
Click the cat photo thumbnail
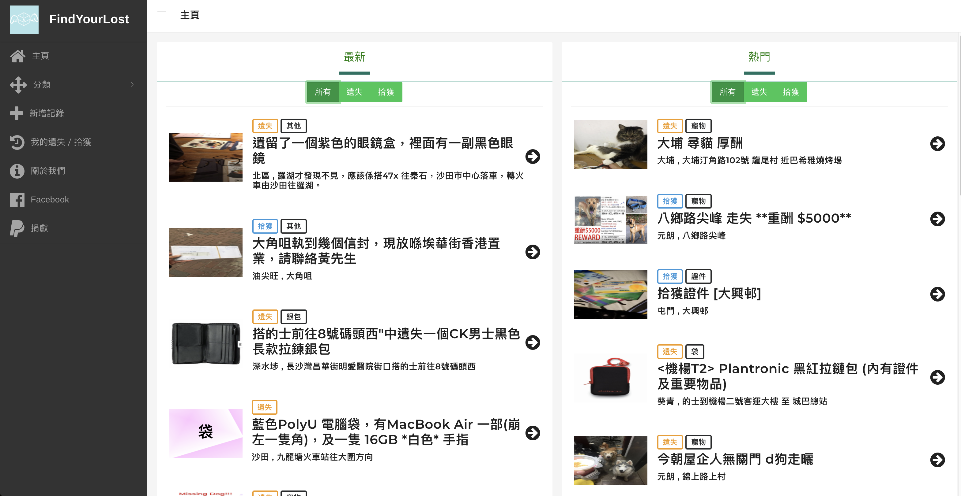(x=610, y=144)
